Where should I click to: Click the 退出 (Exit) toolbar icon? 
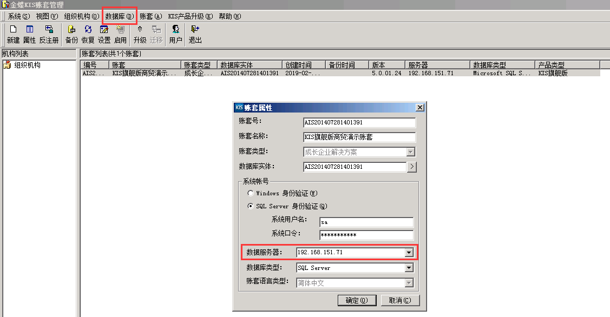coord(195,34)
